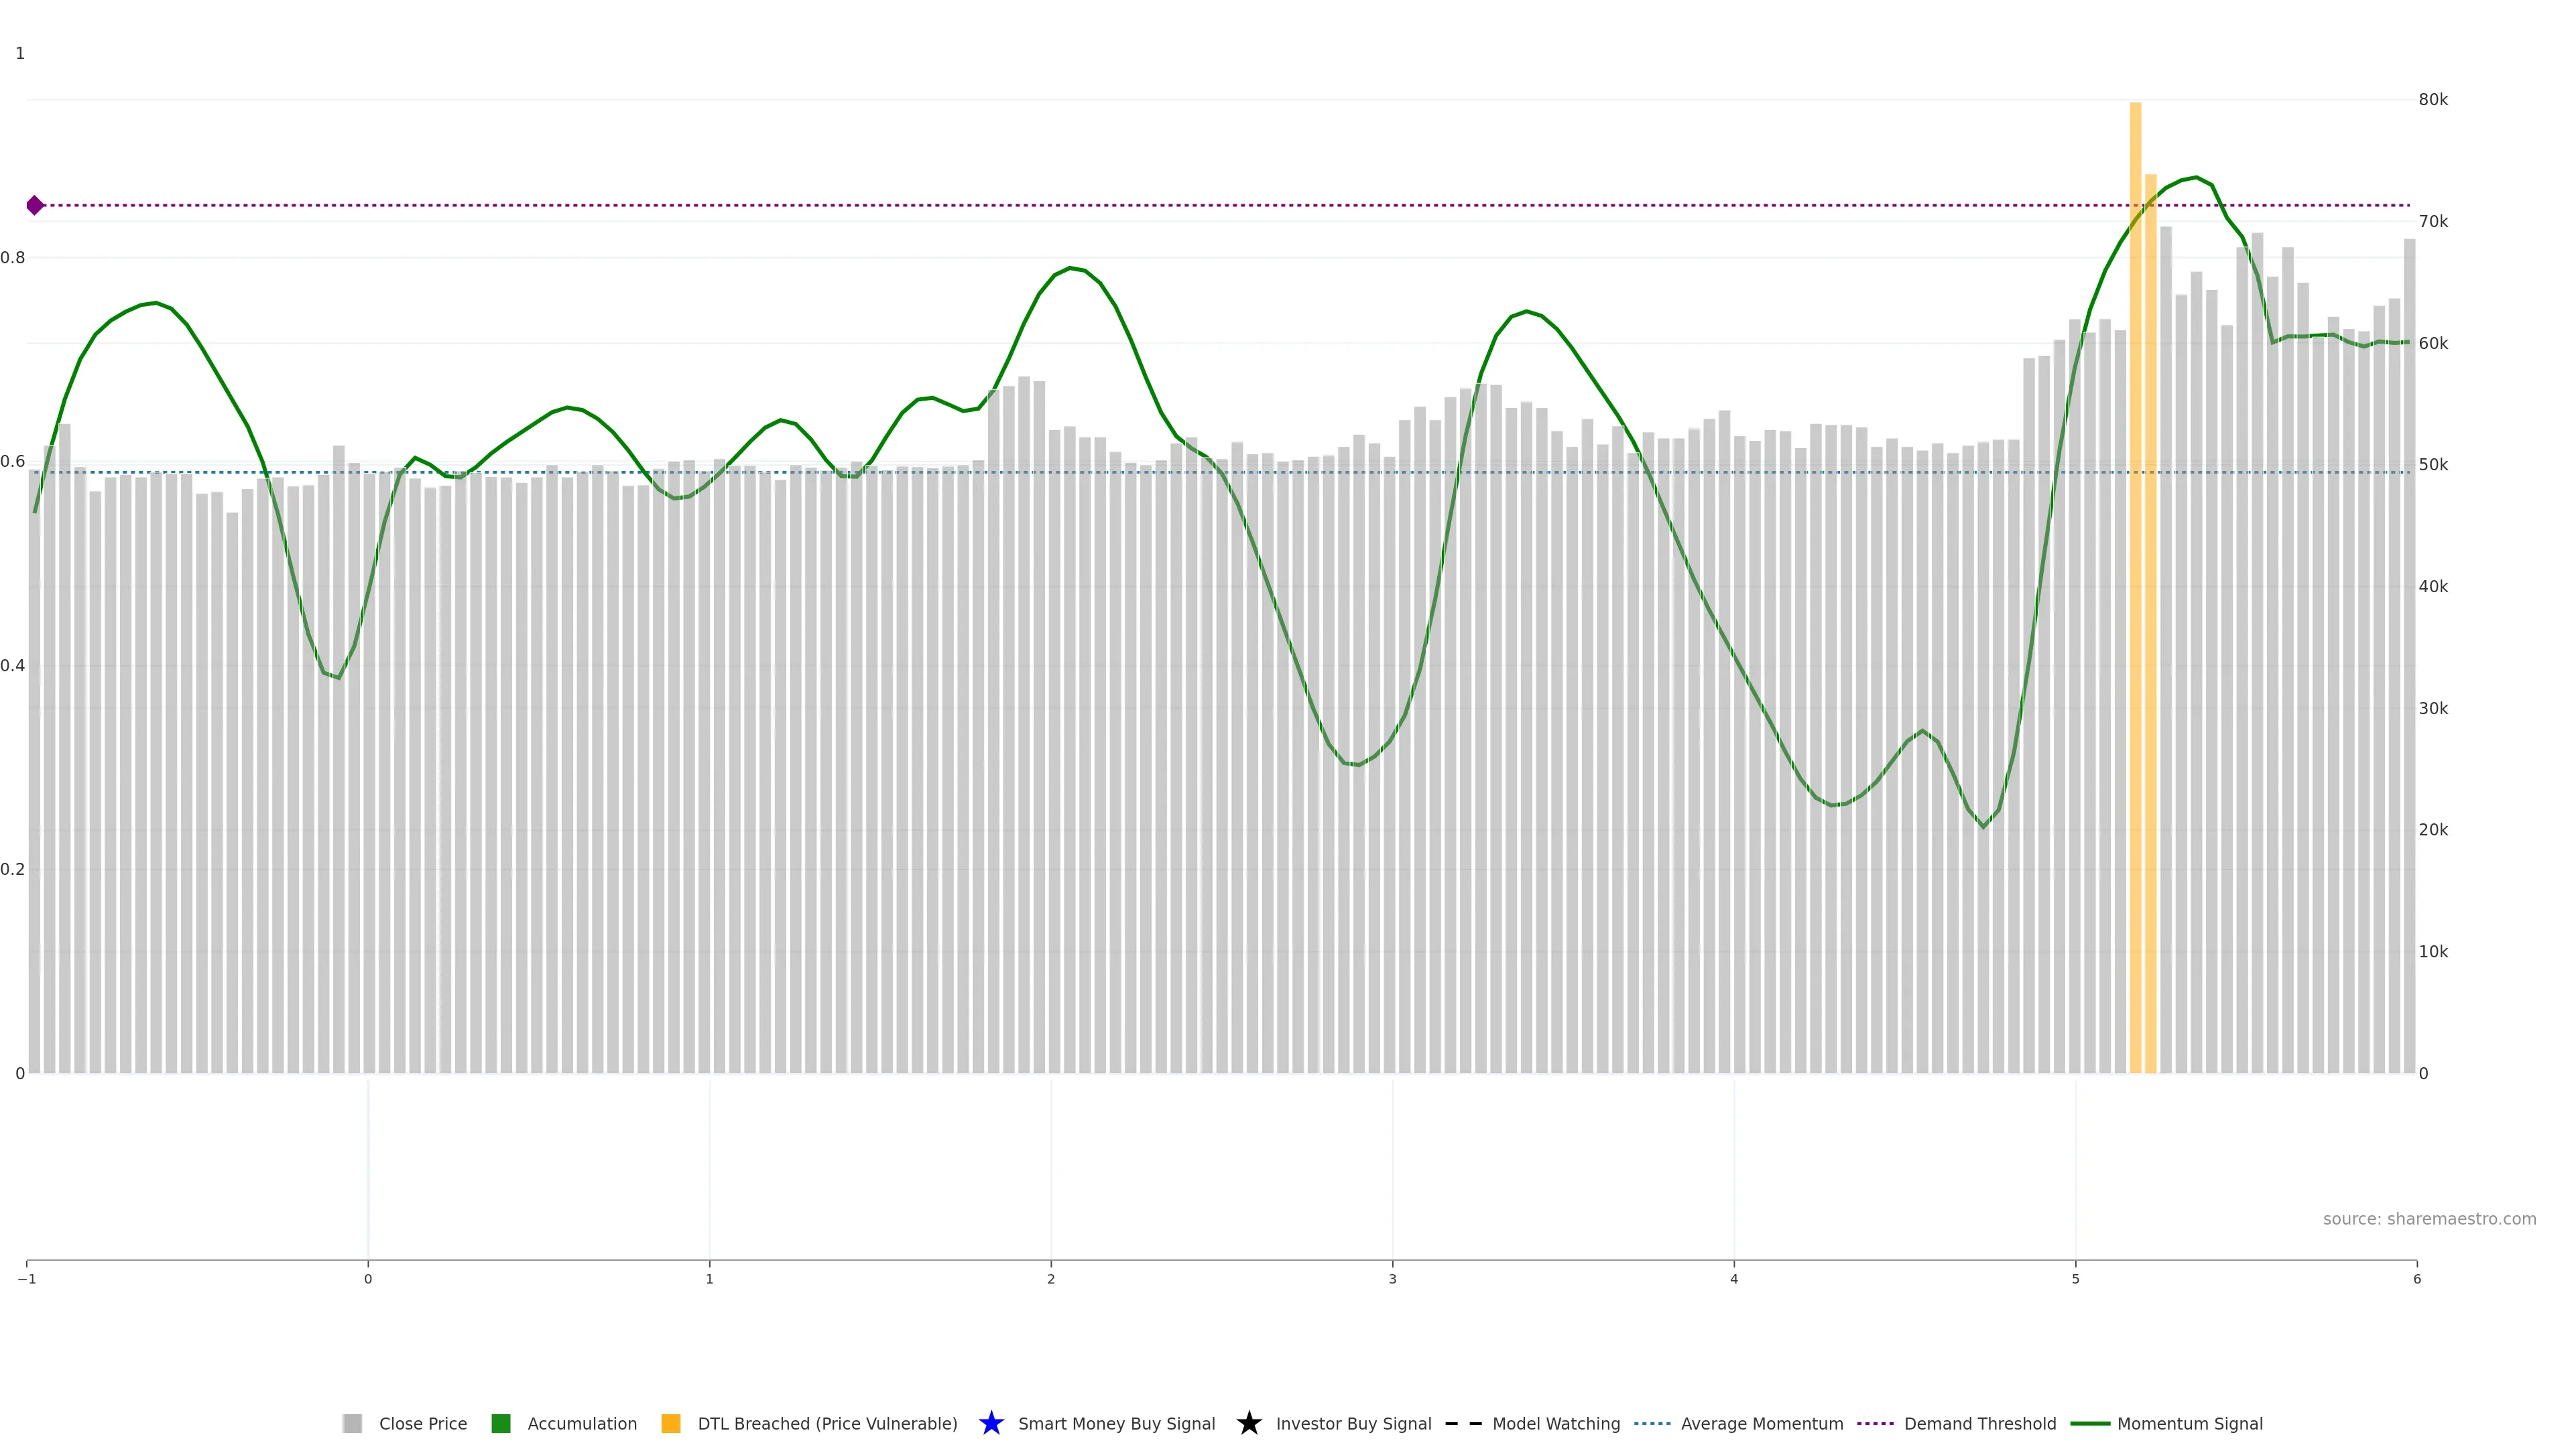Click the x-axis tick labeled 3
The width and height of the screenshot is (2574, 1447).
1392,1278
